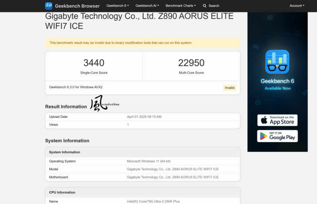Click the Views row count value
317x204 pixels.
point(128,125)
